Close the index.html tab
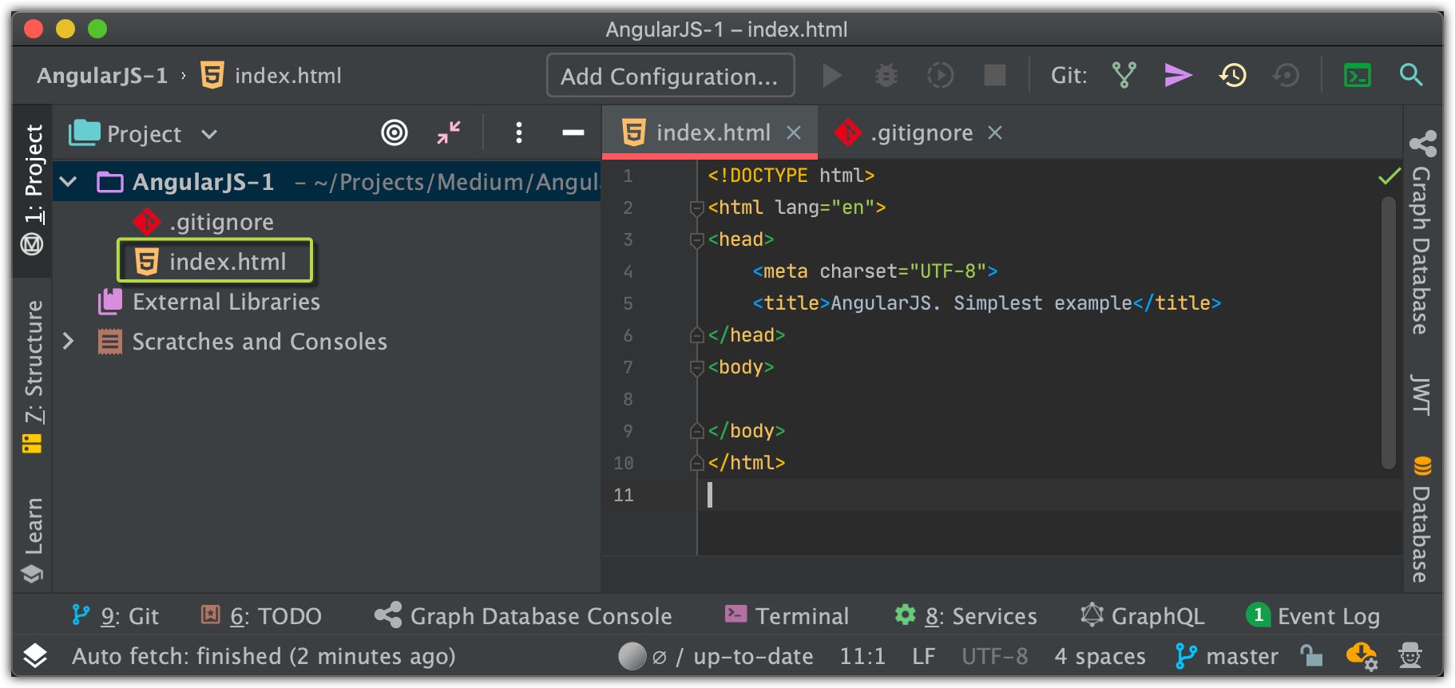 [793, 132]
